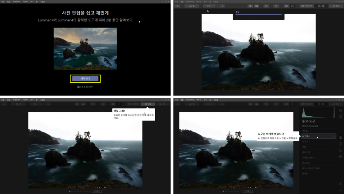Select crop icon in 편집 시작 window

tap(93, 104)
